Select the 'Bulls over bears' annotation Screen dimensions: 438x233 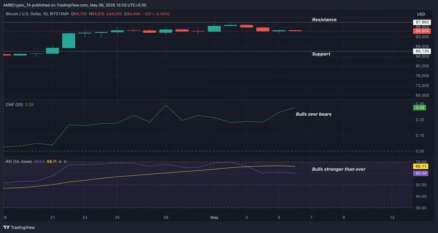(313, 114)
